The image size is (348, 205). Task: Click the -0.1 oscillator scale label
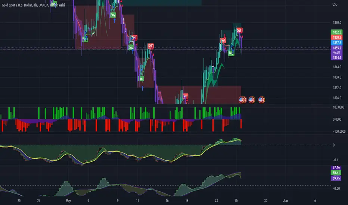pyautogui.click(x=335, y=160)
